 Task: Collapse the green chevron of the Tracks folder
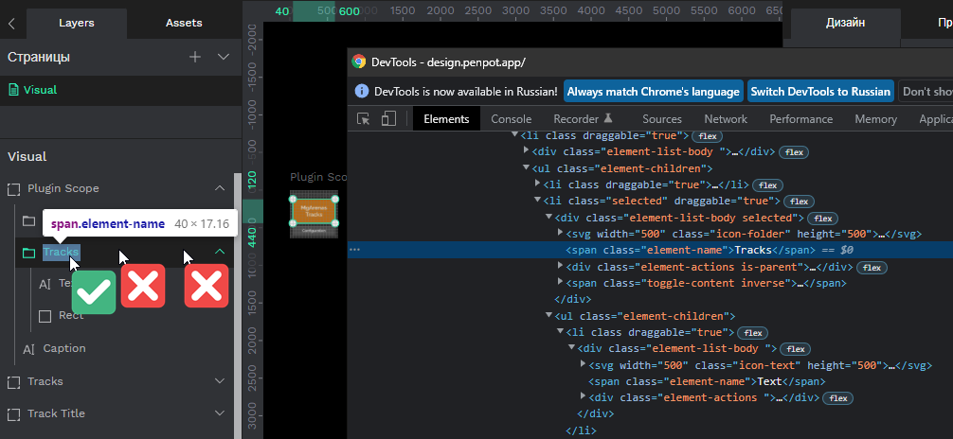pos(220,252)
